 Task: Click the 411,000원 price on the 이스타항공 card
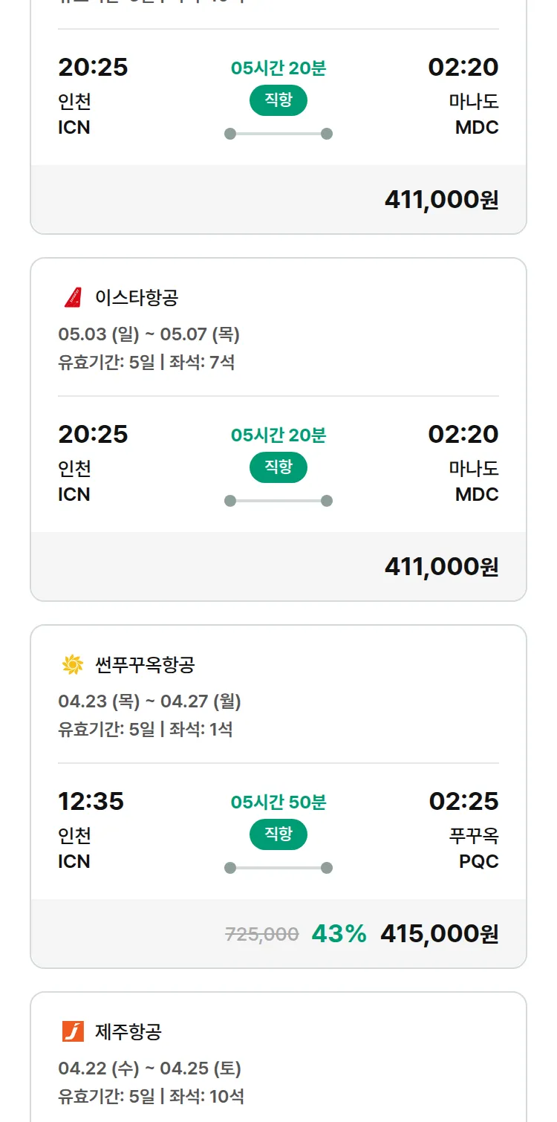(x=441, y=567)
